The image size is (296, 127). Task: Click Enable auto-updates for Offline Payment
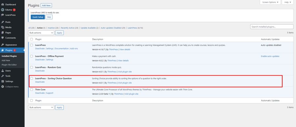pos(270,56)
